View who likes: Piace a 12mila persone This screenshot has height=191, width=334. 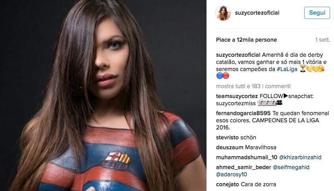click(x=247, y=40)
